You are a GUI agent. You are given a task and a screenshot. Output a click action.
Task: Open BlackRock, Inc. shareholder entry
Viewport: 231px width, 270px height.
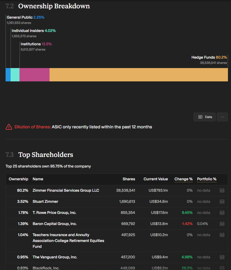(46, 268)
